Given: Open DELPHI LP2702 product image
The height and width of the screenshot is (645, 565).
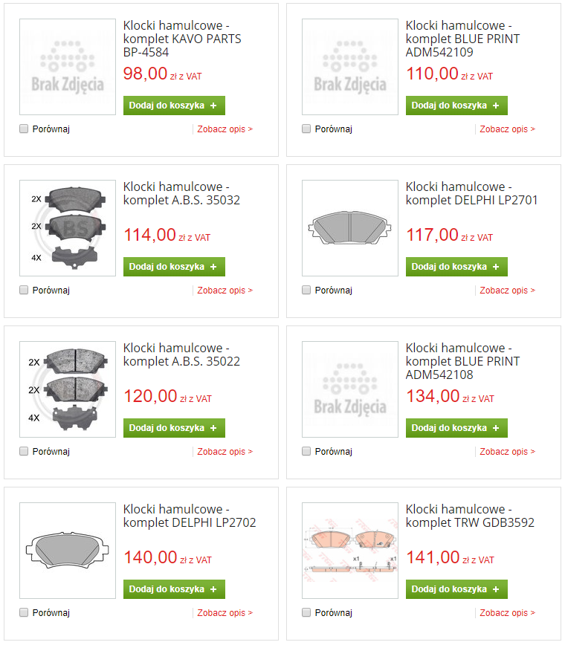Looking at the screenshot, I should point(68,551).
